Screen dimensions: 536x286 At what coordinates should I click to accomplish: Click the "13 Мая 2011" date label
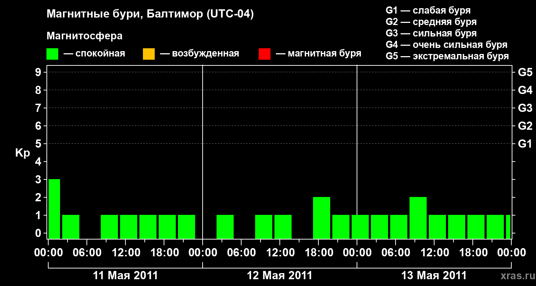[434, 276]
